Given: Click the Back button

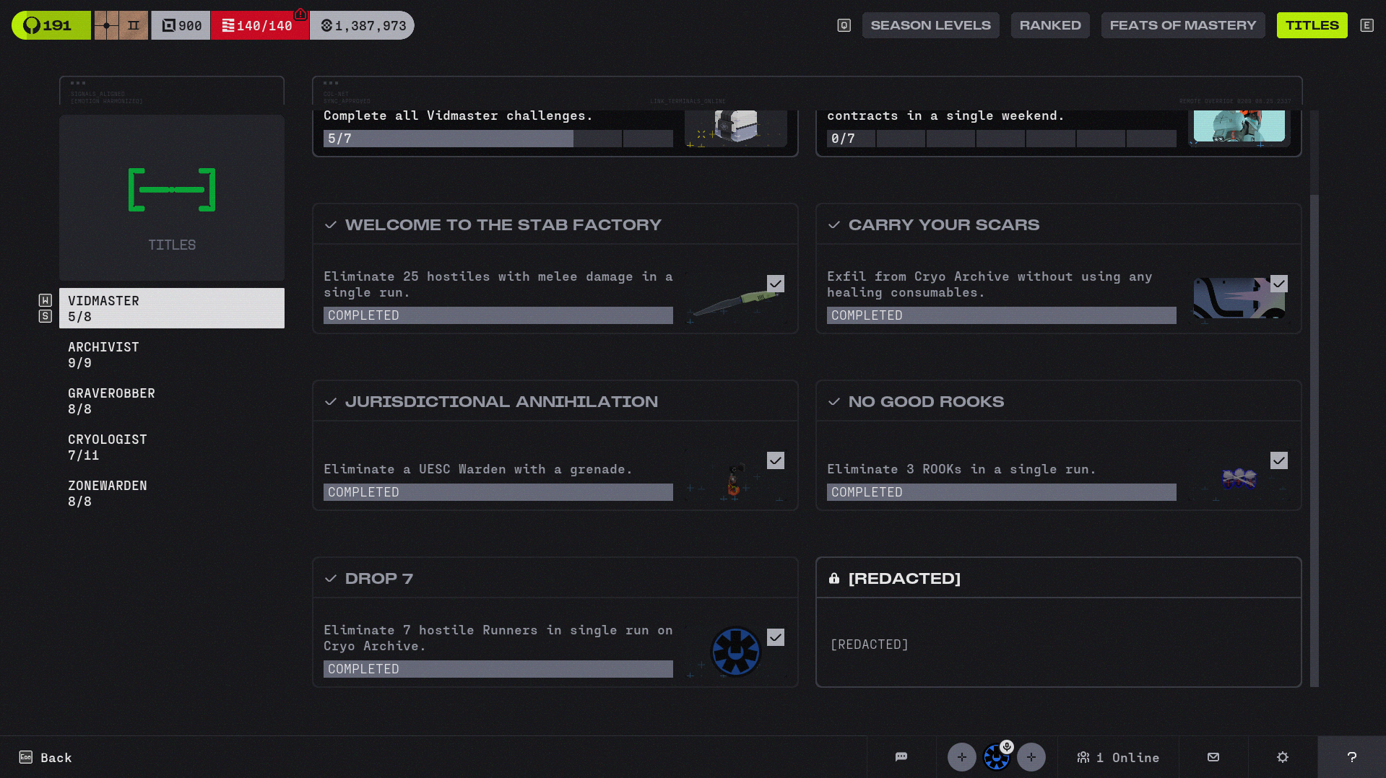Looking at the screenshot, I should click(x=46, y=757).
